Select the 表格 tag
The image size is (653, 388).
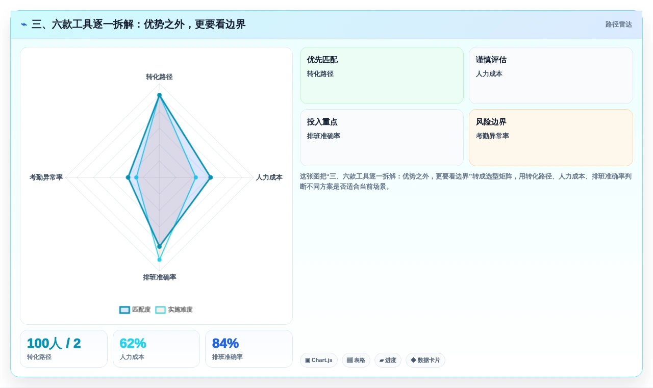(356, 360)
